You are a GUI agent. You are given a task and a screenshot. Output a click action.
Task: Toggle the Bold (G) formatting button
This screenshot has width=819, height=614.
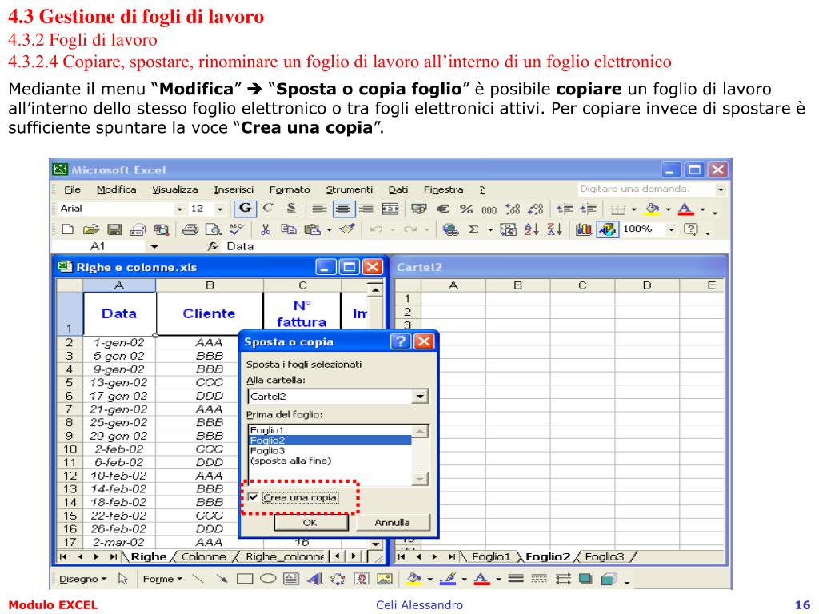click(x=245, y=209)
